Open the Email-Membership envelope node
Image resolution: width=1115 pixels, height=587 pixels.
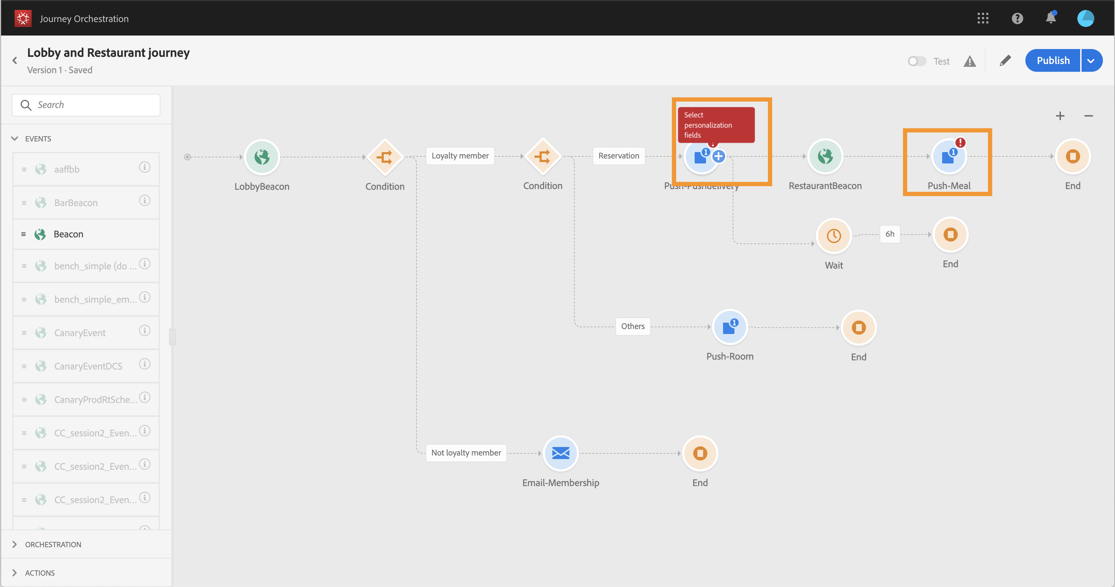561,453
